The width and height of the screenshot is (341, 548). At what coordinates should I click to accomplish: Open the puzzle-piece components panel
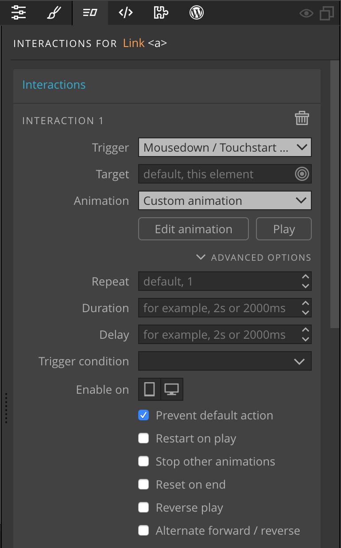[161, 13]
